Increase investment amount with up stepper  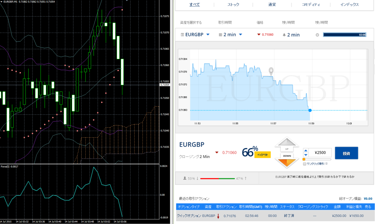[306, 150]
